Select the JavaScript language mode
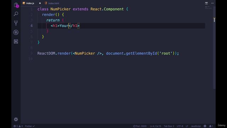 (196, 126)
